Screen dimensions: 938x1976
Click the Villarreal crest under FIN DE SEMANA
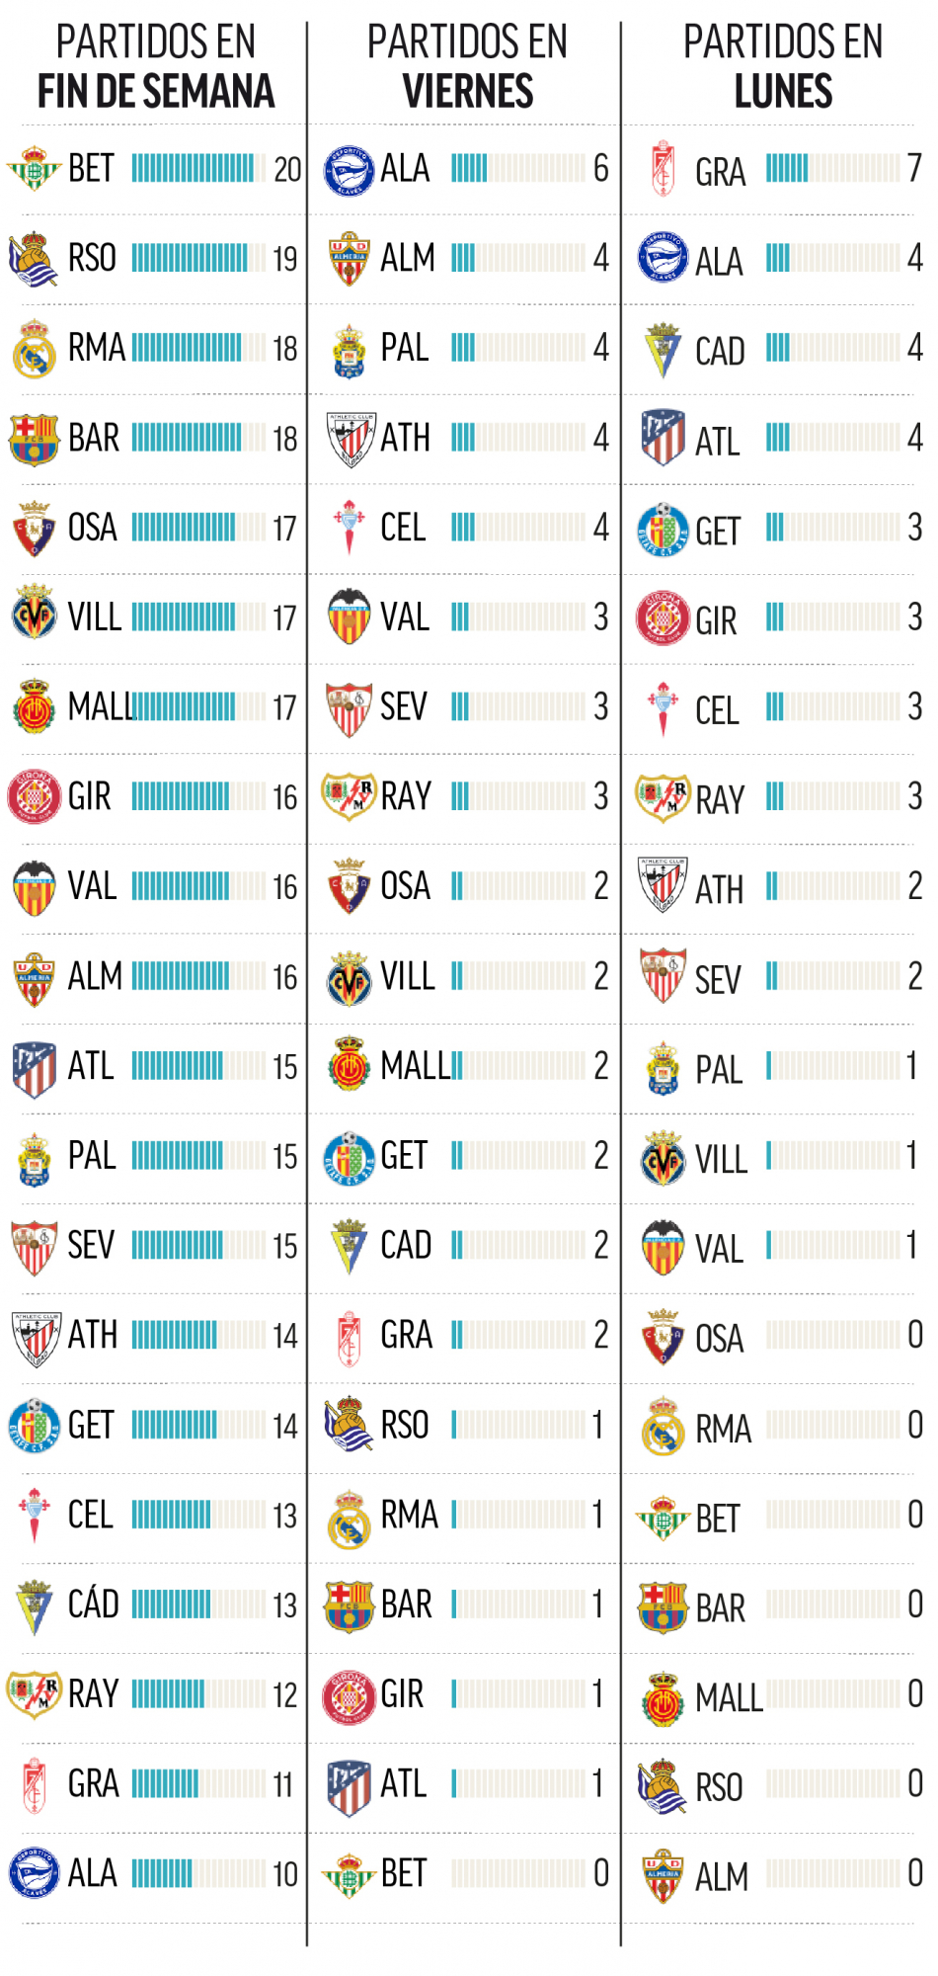point(34,617)
